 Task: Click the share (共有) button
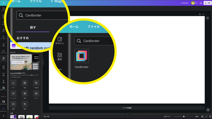(207, 3)
